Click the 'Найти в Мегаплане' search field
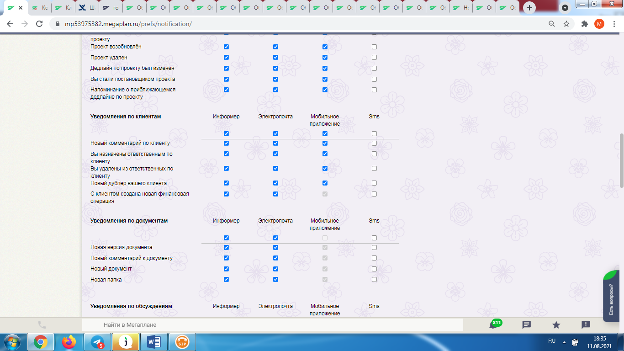 click(x=272, y=324)
